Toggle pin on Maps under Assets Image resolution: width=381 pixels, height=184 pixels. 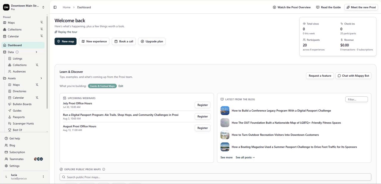click(x=37, y=85)
